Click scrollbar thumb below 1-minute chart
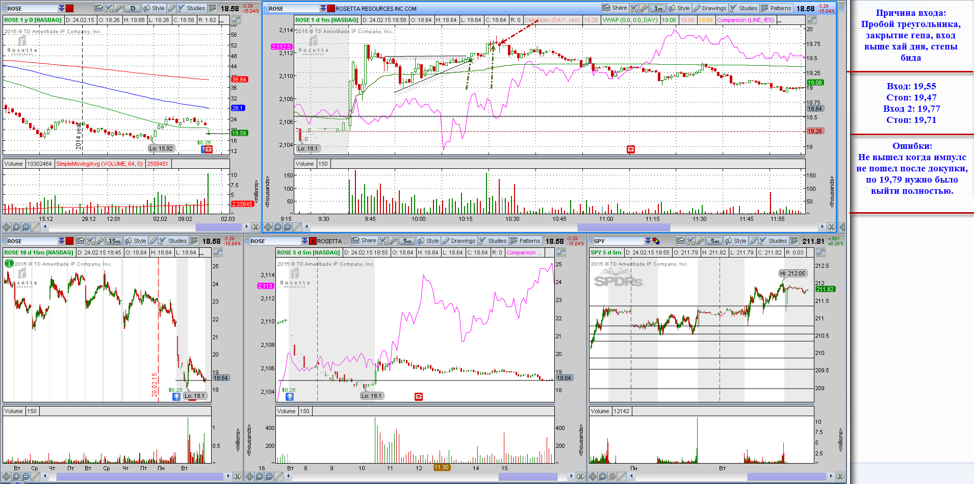 pos(624,227)
